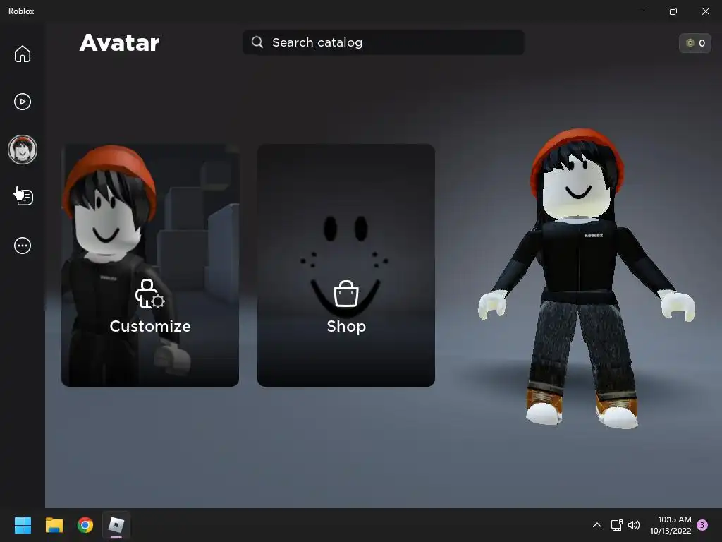The image size is (722, 542).
Task: Click the Avatar page heading
Action: click(119, 43)
